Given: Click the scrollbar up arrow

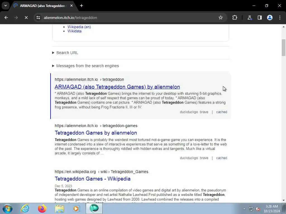Looking at the screenshot, I should click(x=283, y=27).
